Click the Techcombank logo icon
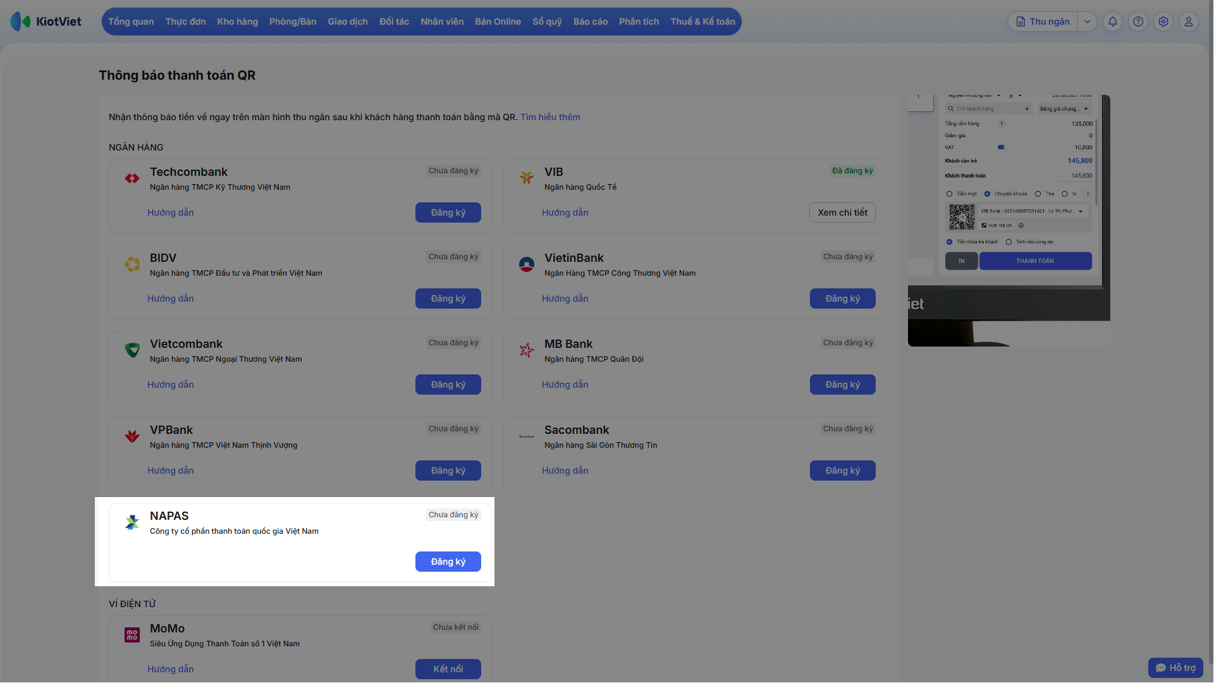This screenshot has height=683, width=1214. tap(132, 178)
